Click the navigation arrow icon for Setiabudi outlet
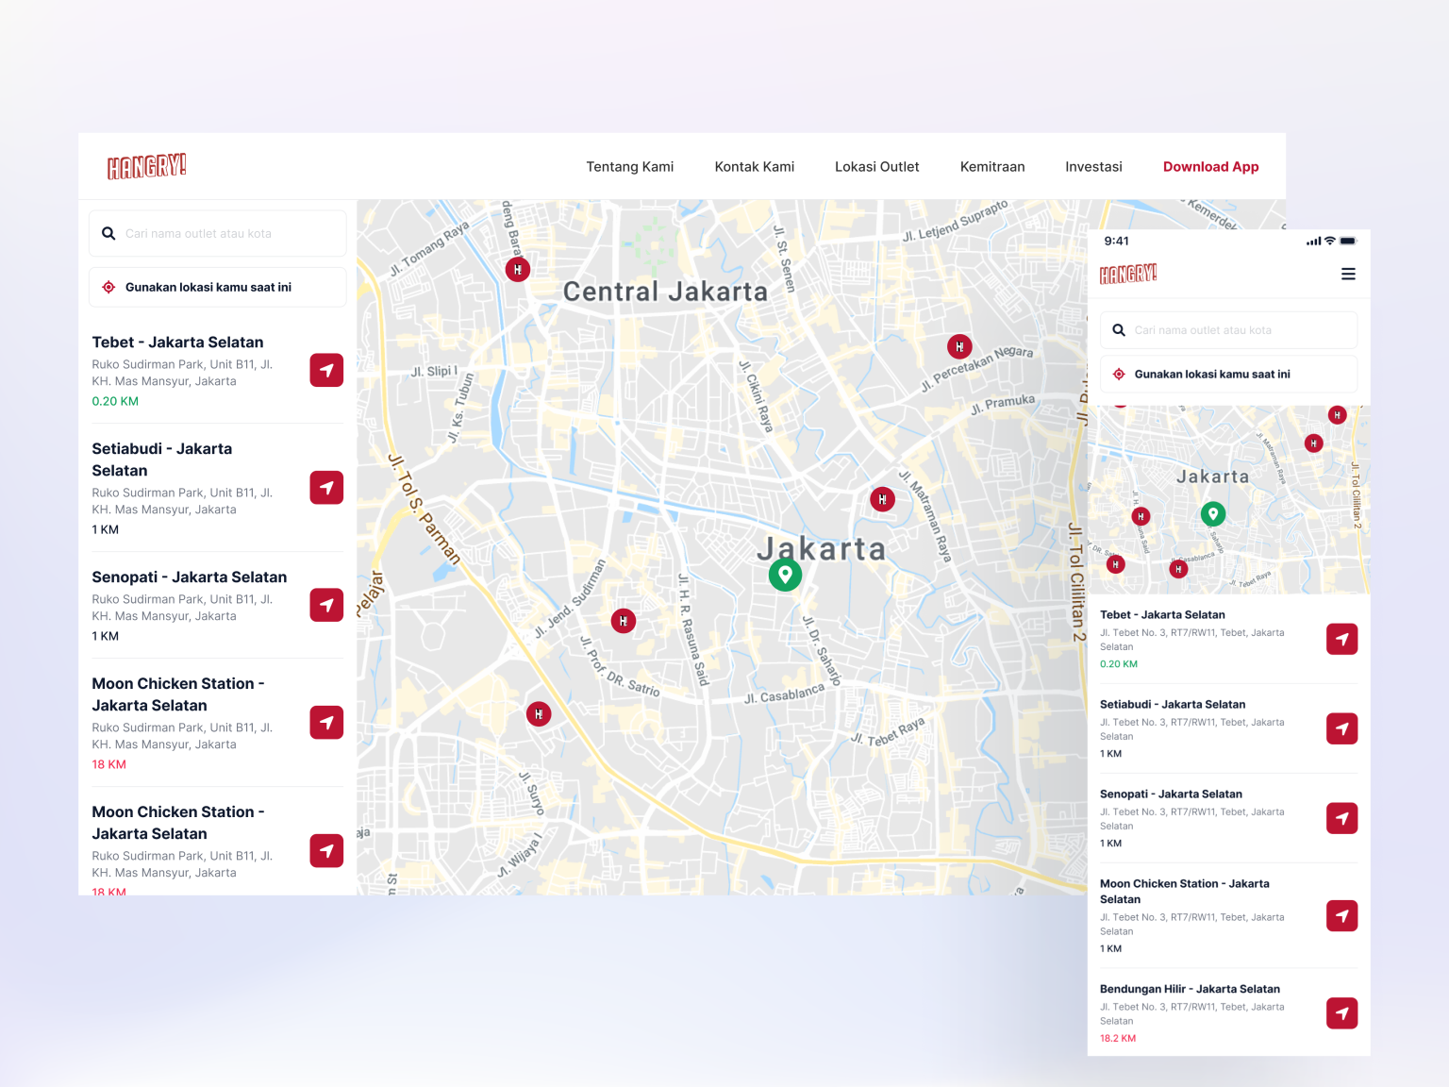This screenshot has height=1087, width=1449. (x=325, y=487)
